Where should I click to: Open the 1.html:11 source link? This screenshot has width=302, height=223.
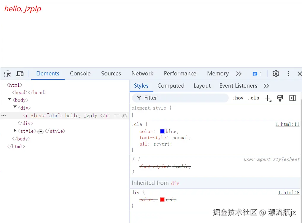point(287,124)
